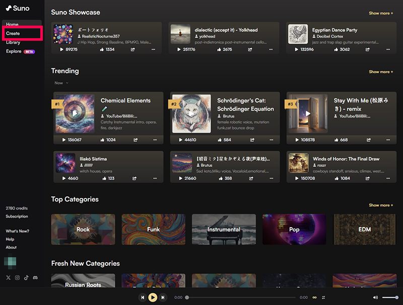This screenshot has width=403, height=305.
Task: Show more Suno Showcase songs
Action: (381, 14)
